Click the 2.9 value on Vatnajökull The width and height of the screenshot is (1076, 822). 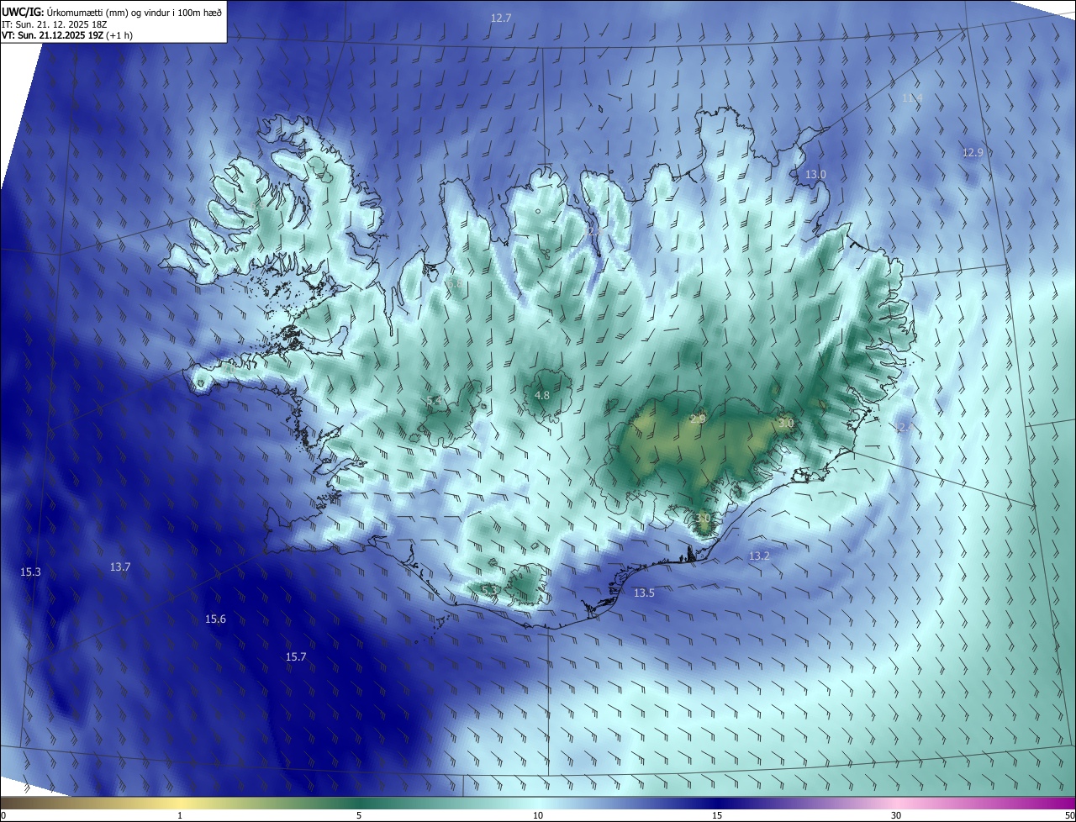point(698,419)
